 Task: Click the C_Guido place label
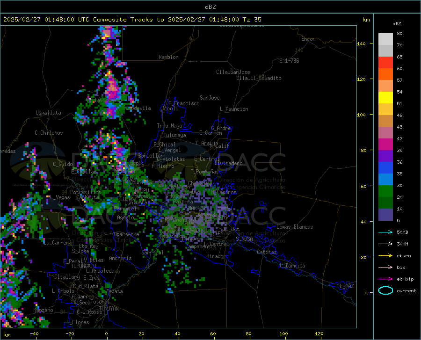(x=63, y=164)
